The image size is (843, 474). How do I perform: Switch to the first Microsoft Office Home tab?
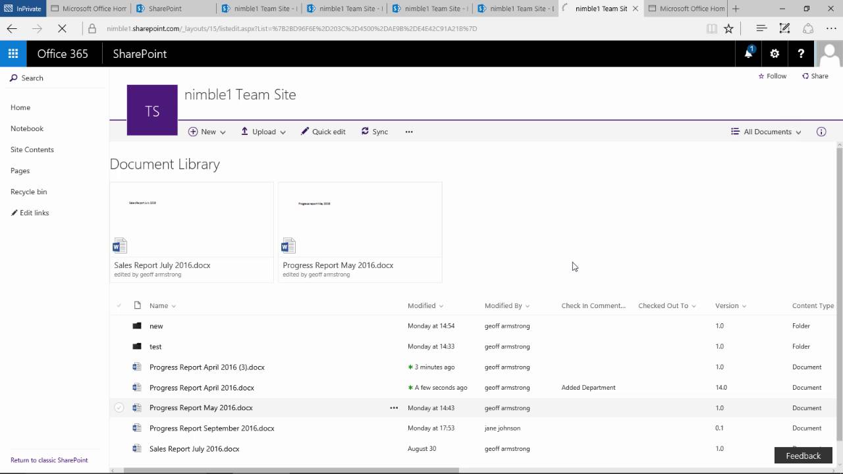click(x=88, y=9)
